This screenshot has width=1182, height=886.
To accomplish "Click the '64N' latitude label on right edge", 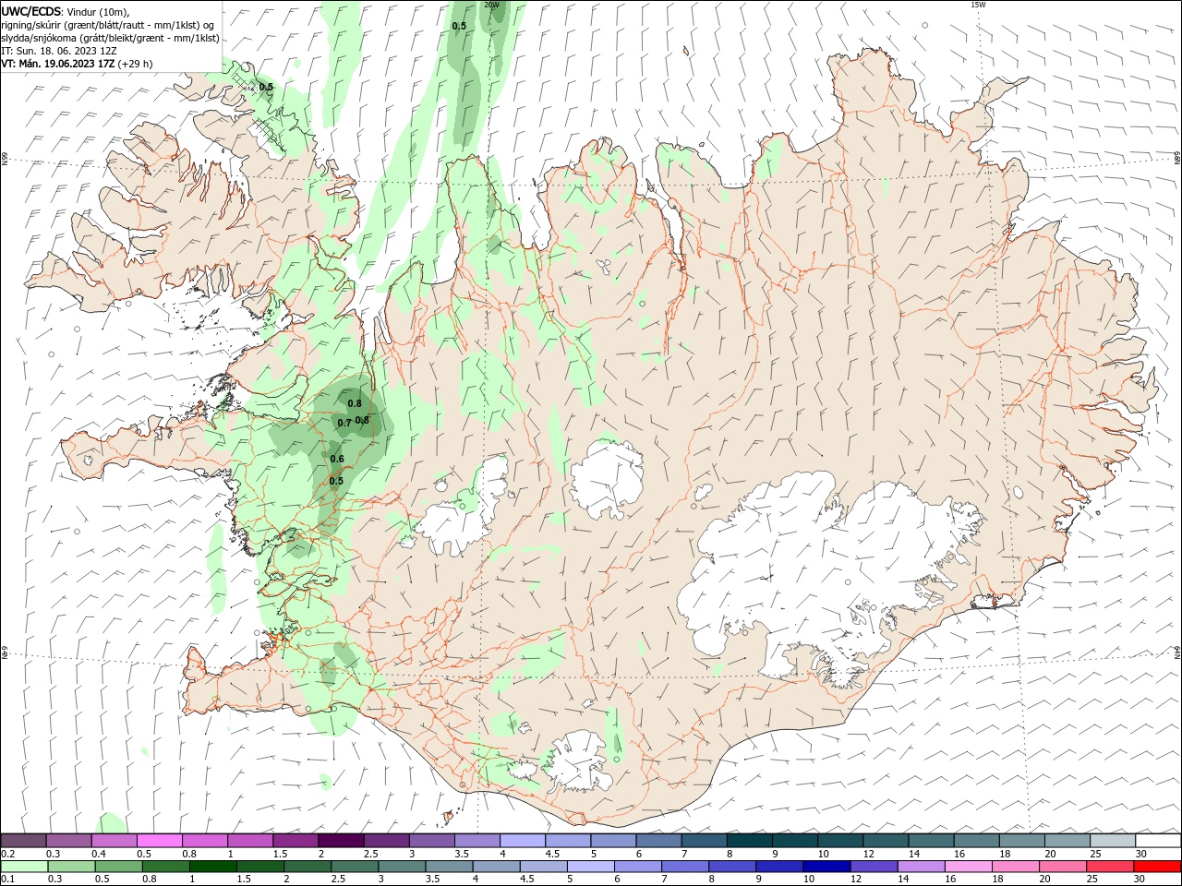I will point(1177,652).
